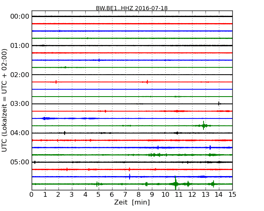Select x-axis tick label 15
264x211 pixels.
(x=232, y=194)
